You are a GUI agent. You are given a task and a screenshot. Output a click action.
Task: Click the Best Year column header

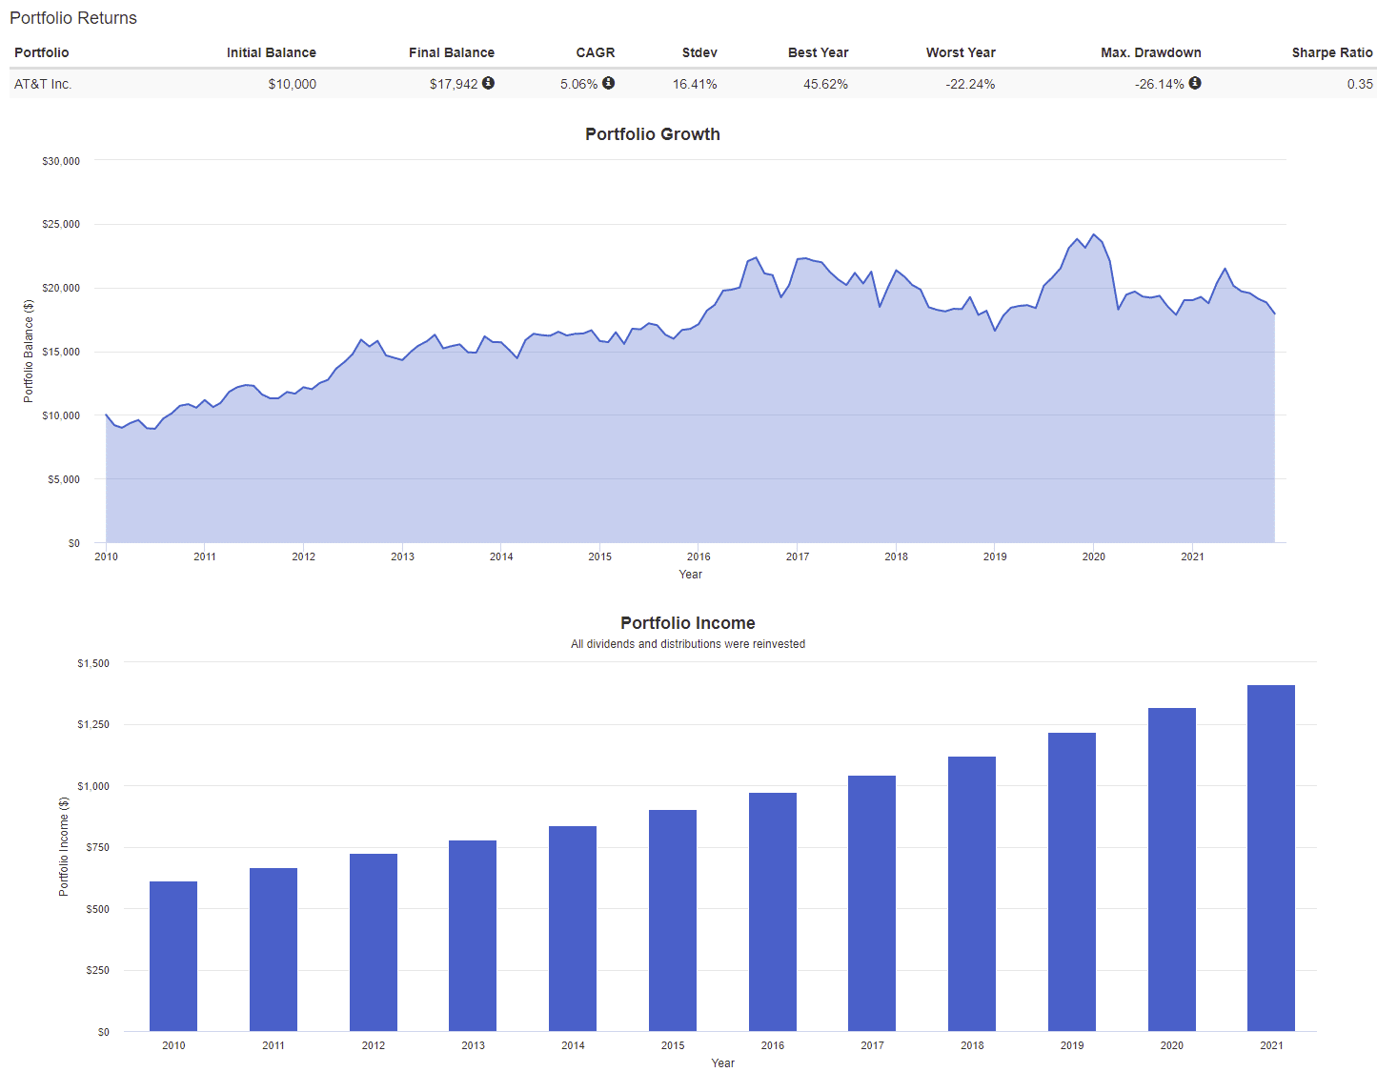click(x=818, y=52)
